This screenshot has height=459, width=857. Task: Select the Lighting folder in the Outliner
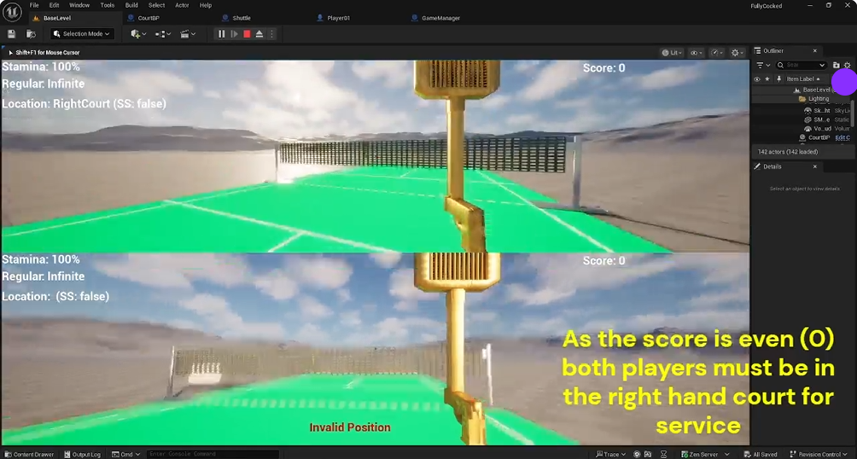pyautogui.click(x=802, y=99)
